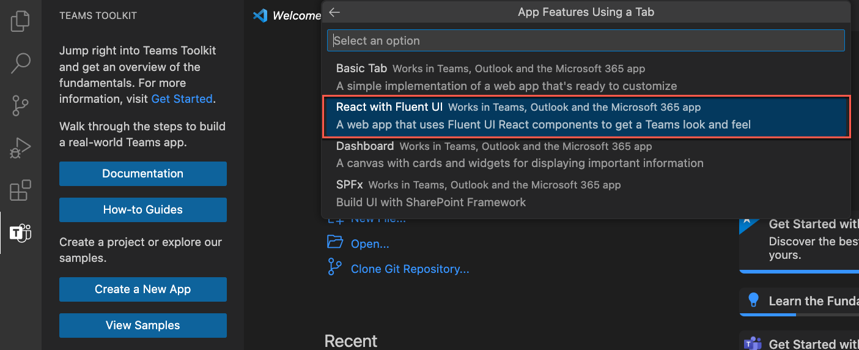Open the Extensions view
The image size is (859, 350).
coord(20,190)
